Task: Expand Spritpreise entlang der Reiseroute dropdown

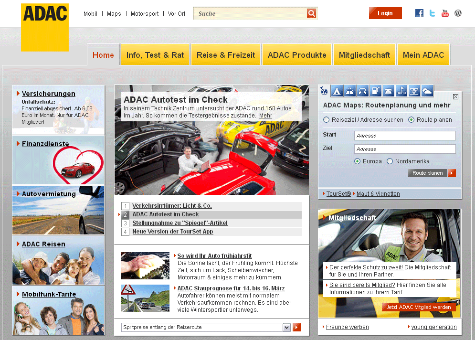Action: click(206, 327)
